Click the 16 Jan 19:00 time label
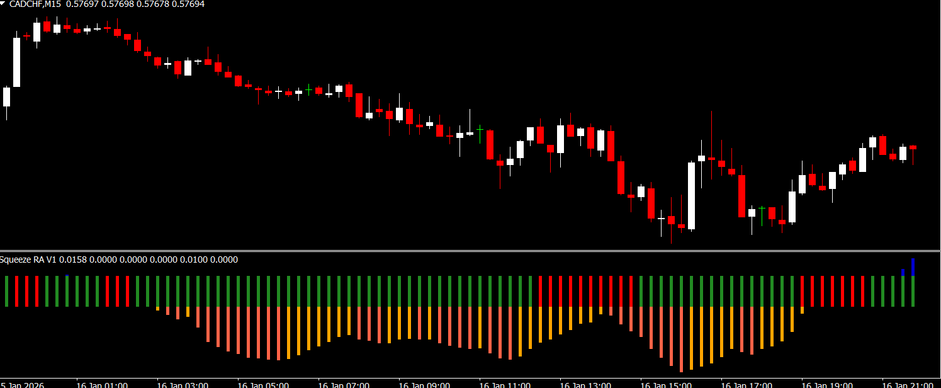Screen dimensions: 941x388 [827, 384]
